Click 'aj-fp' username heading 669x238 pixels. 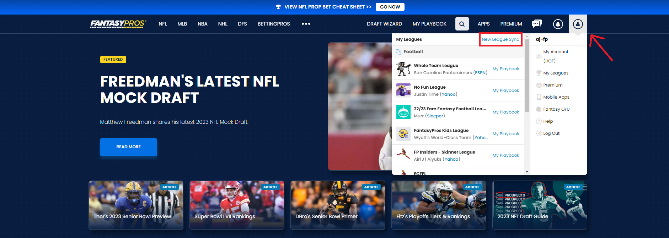click(542, 39)
